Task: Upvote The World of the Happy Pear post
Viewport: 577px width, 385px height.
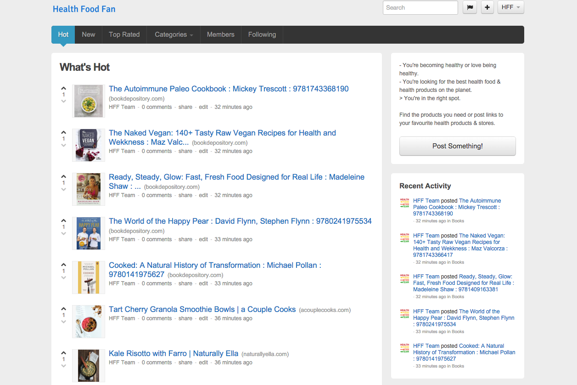Action: coord(64,221)
